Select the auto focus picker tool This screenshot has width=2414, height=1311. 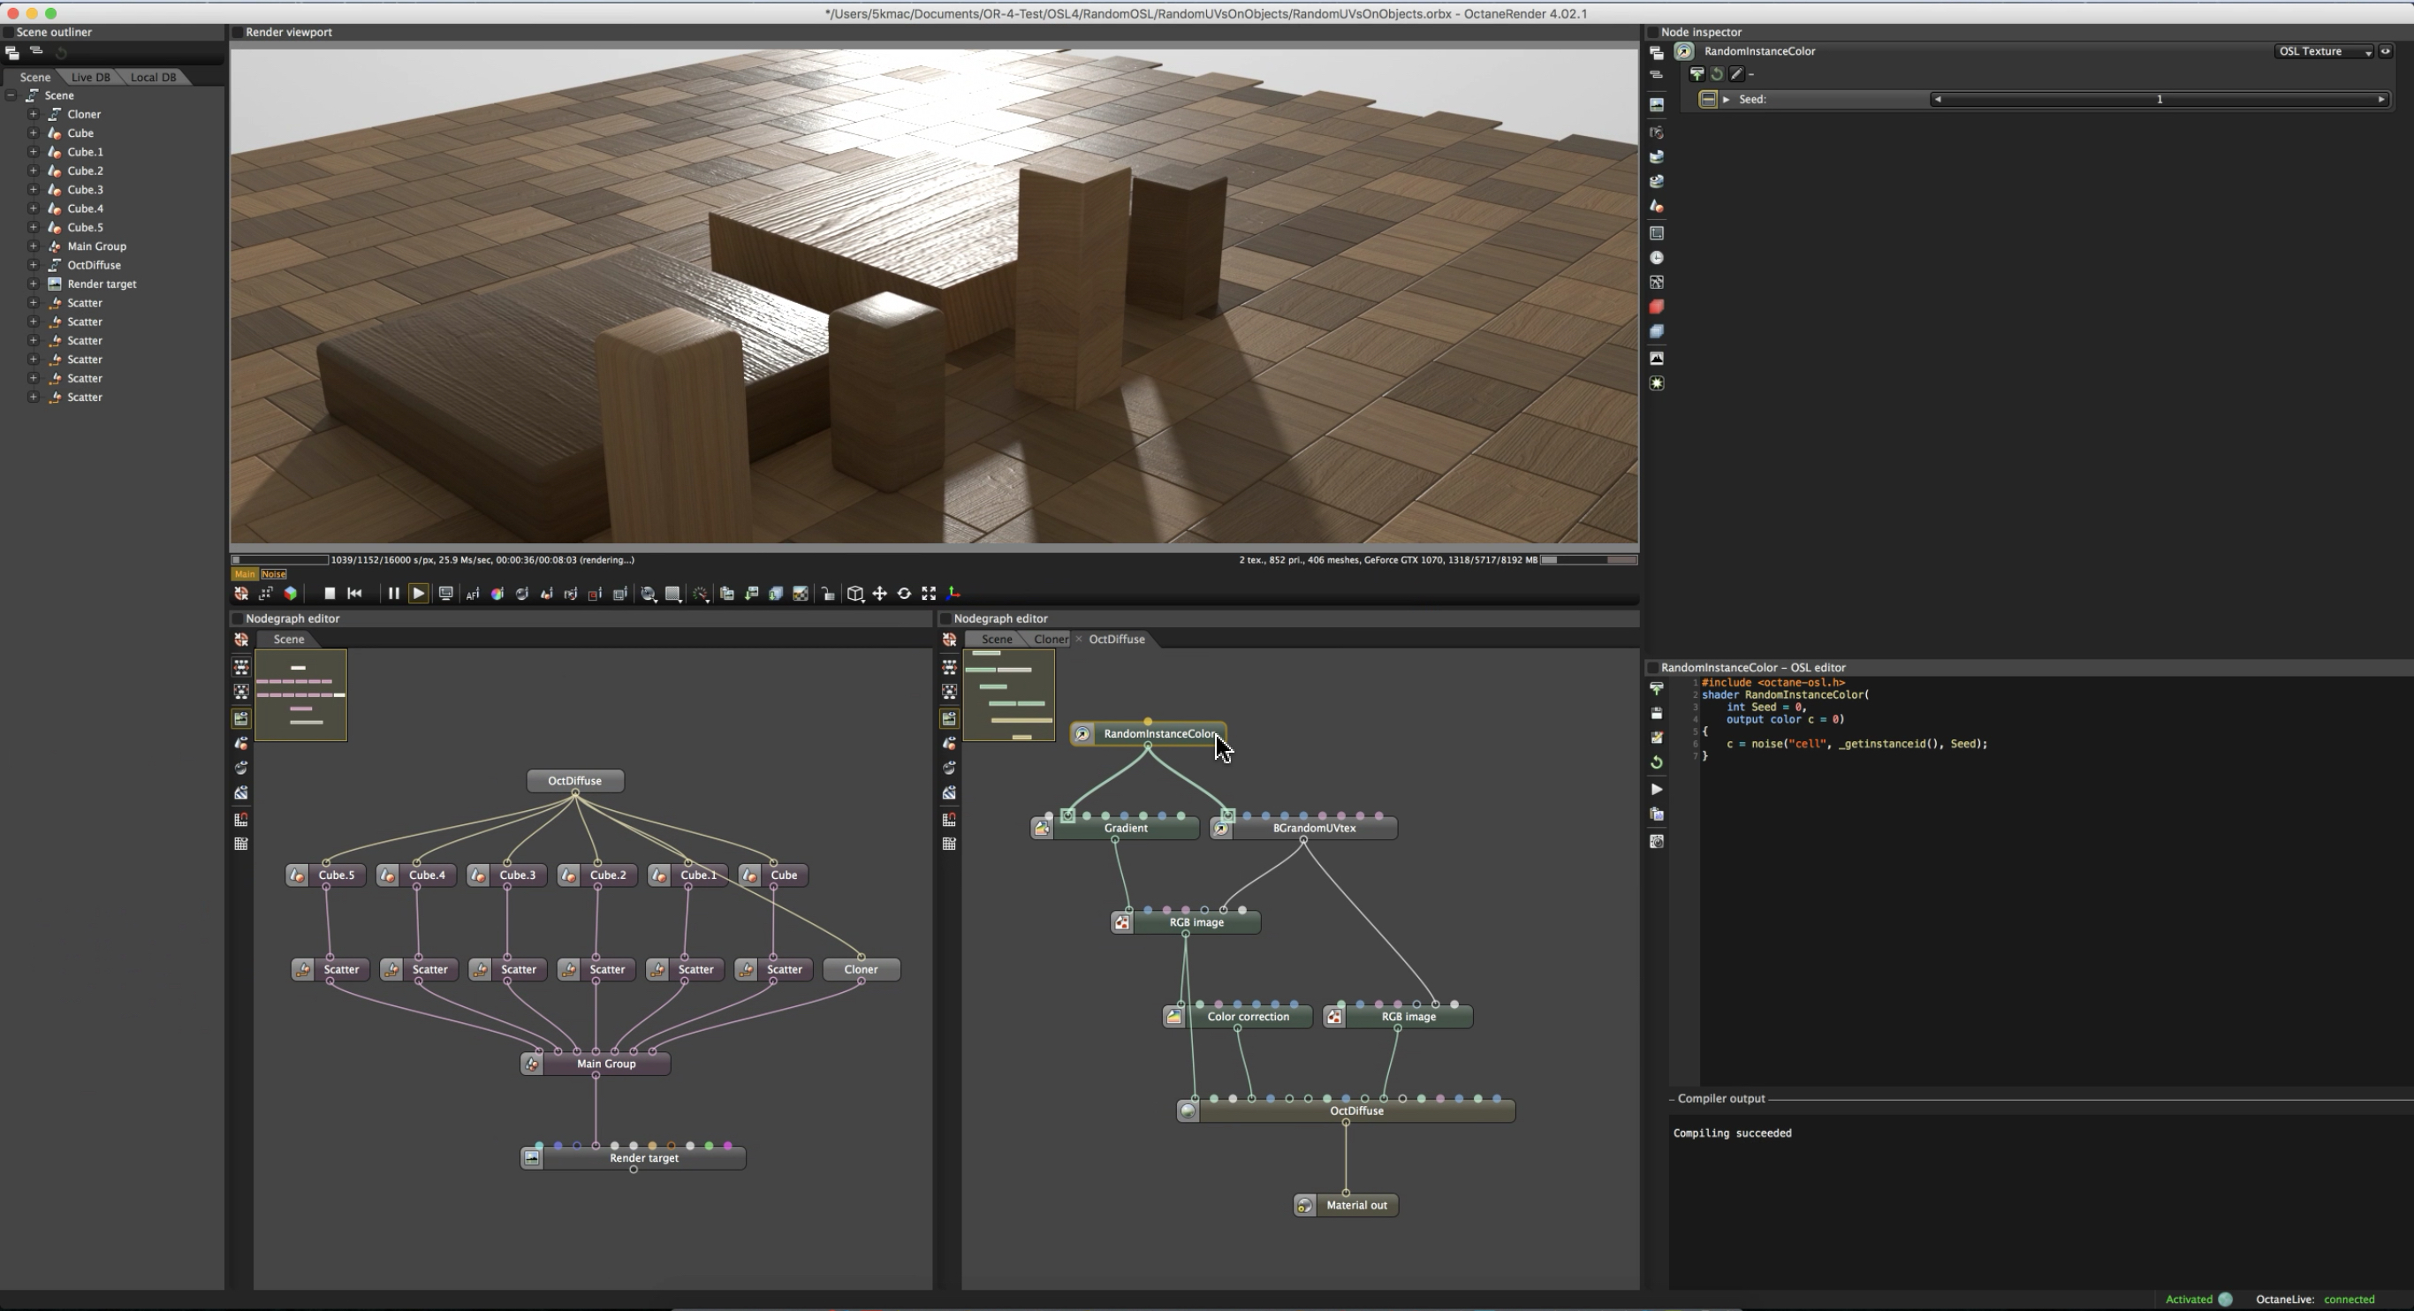473,595
